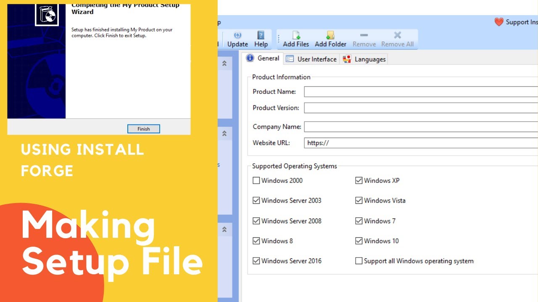Viewport: 538px width, 302px height.
Task: Click the Add Folder toolbar icon
Action: click(330, 35)
